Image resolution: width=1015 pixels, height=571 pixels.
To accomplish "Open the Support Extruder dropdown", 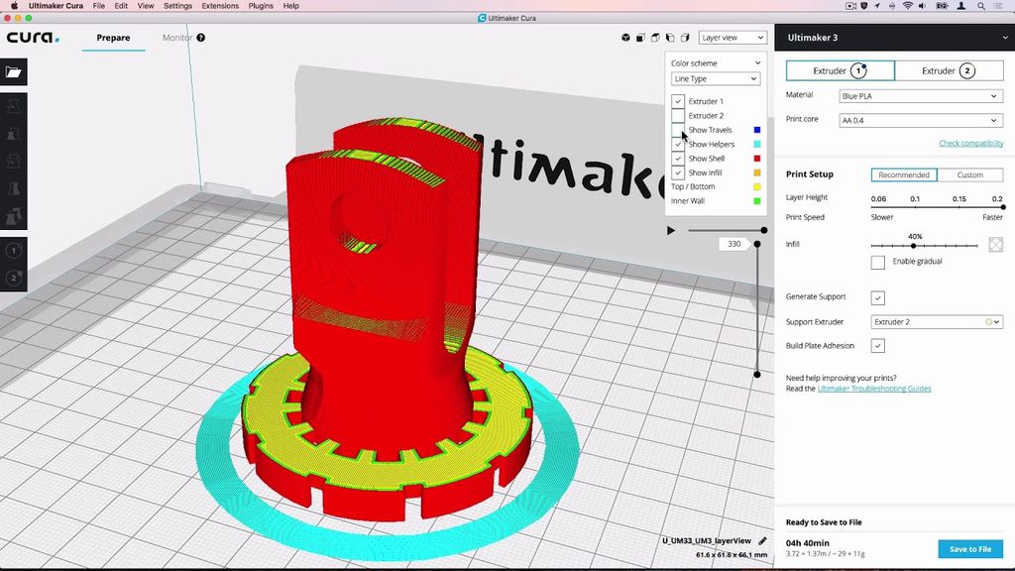I will coord(937,322).
